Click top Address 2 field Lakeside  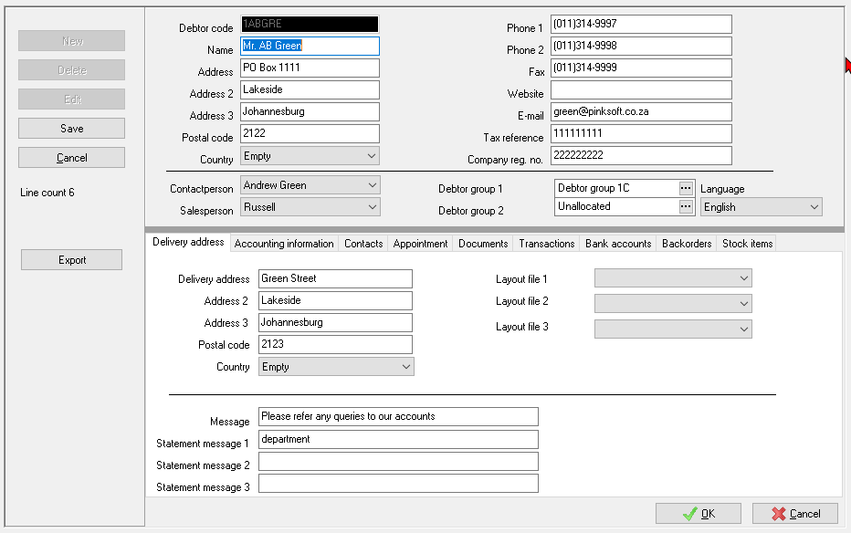(310, 89)
